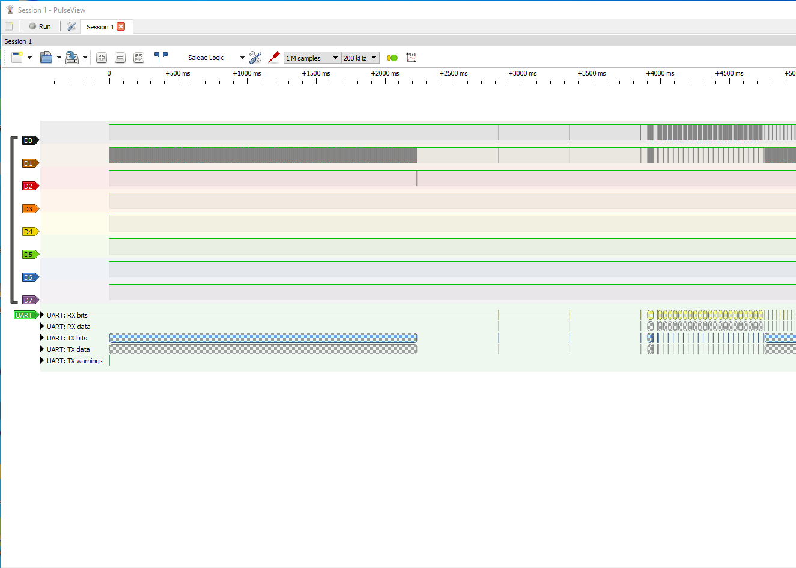
Task: Open device configuration wrench icon
Action: 255,58
